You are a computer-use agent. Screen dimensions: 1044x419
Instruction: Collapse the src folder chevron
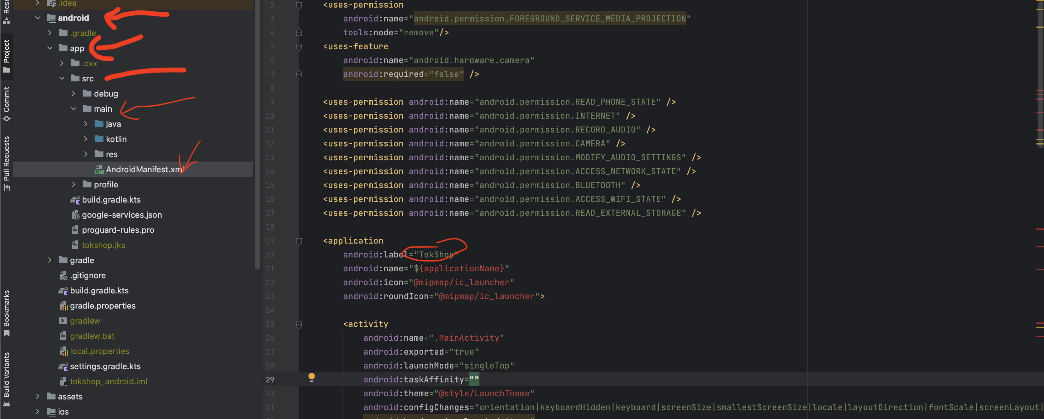62,78
